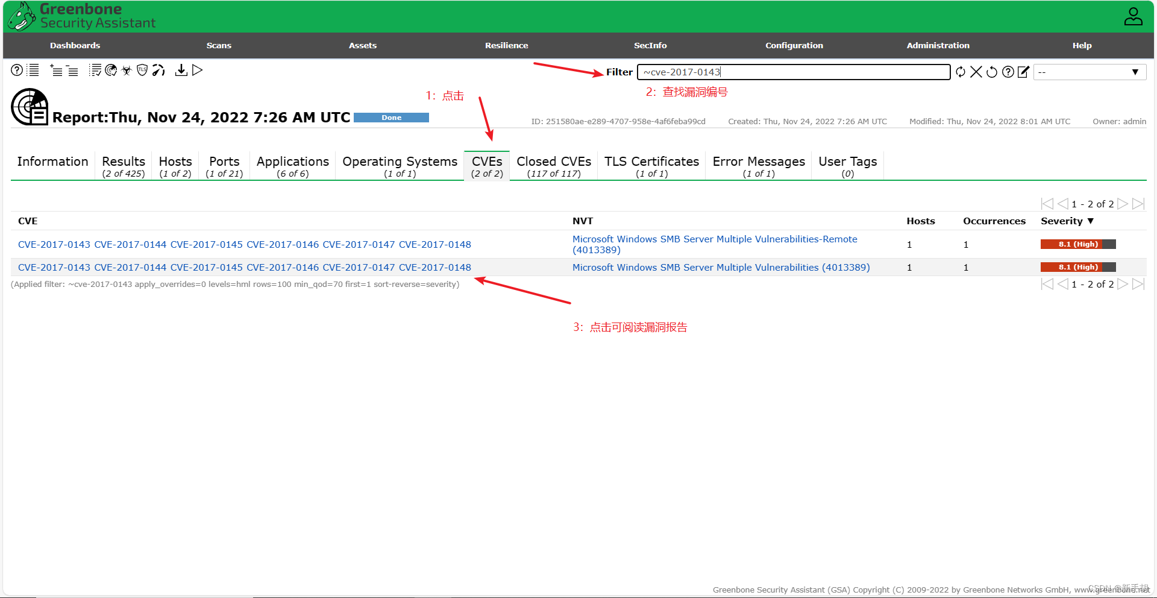Open the user account icon
The height and width of the screenshot is (598, 1157).
pos(1133,16)
